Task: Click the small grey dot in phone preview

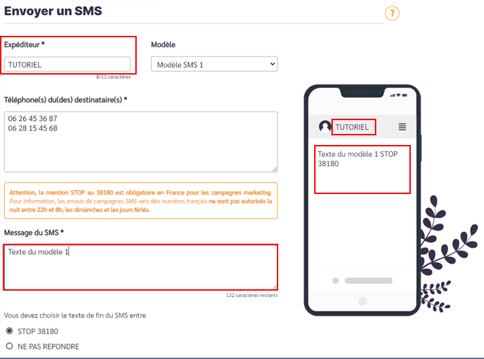Action: click(x=336, y=281)
